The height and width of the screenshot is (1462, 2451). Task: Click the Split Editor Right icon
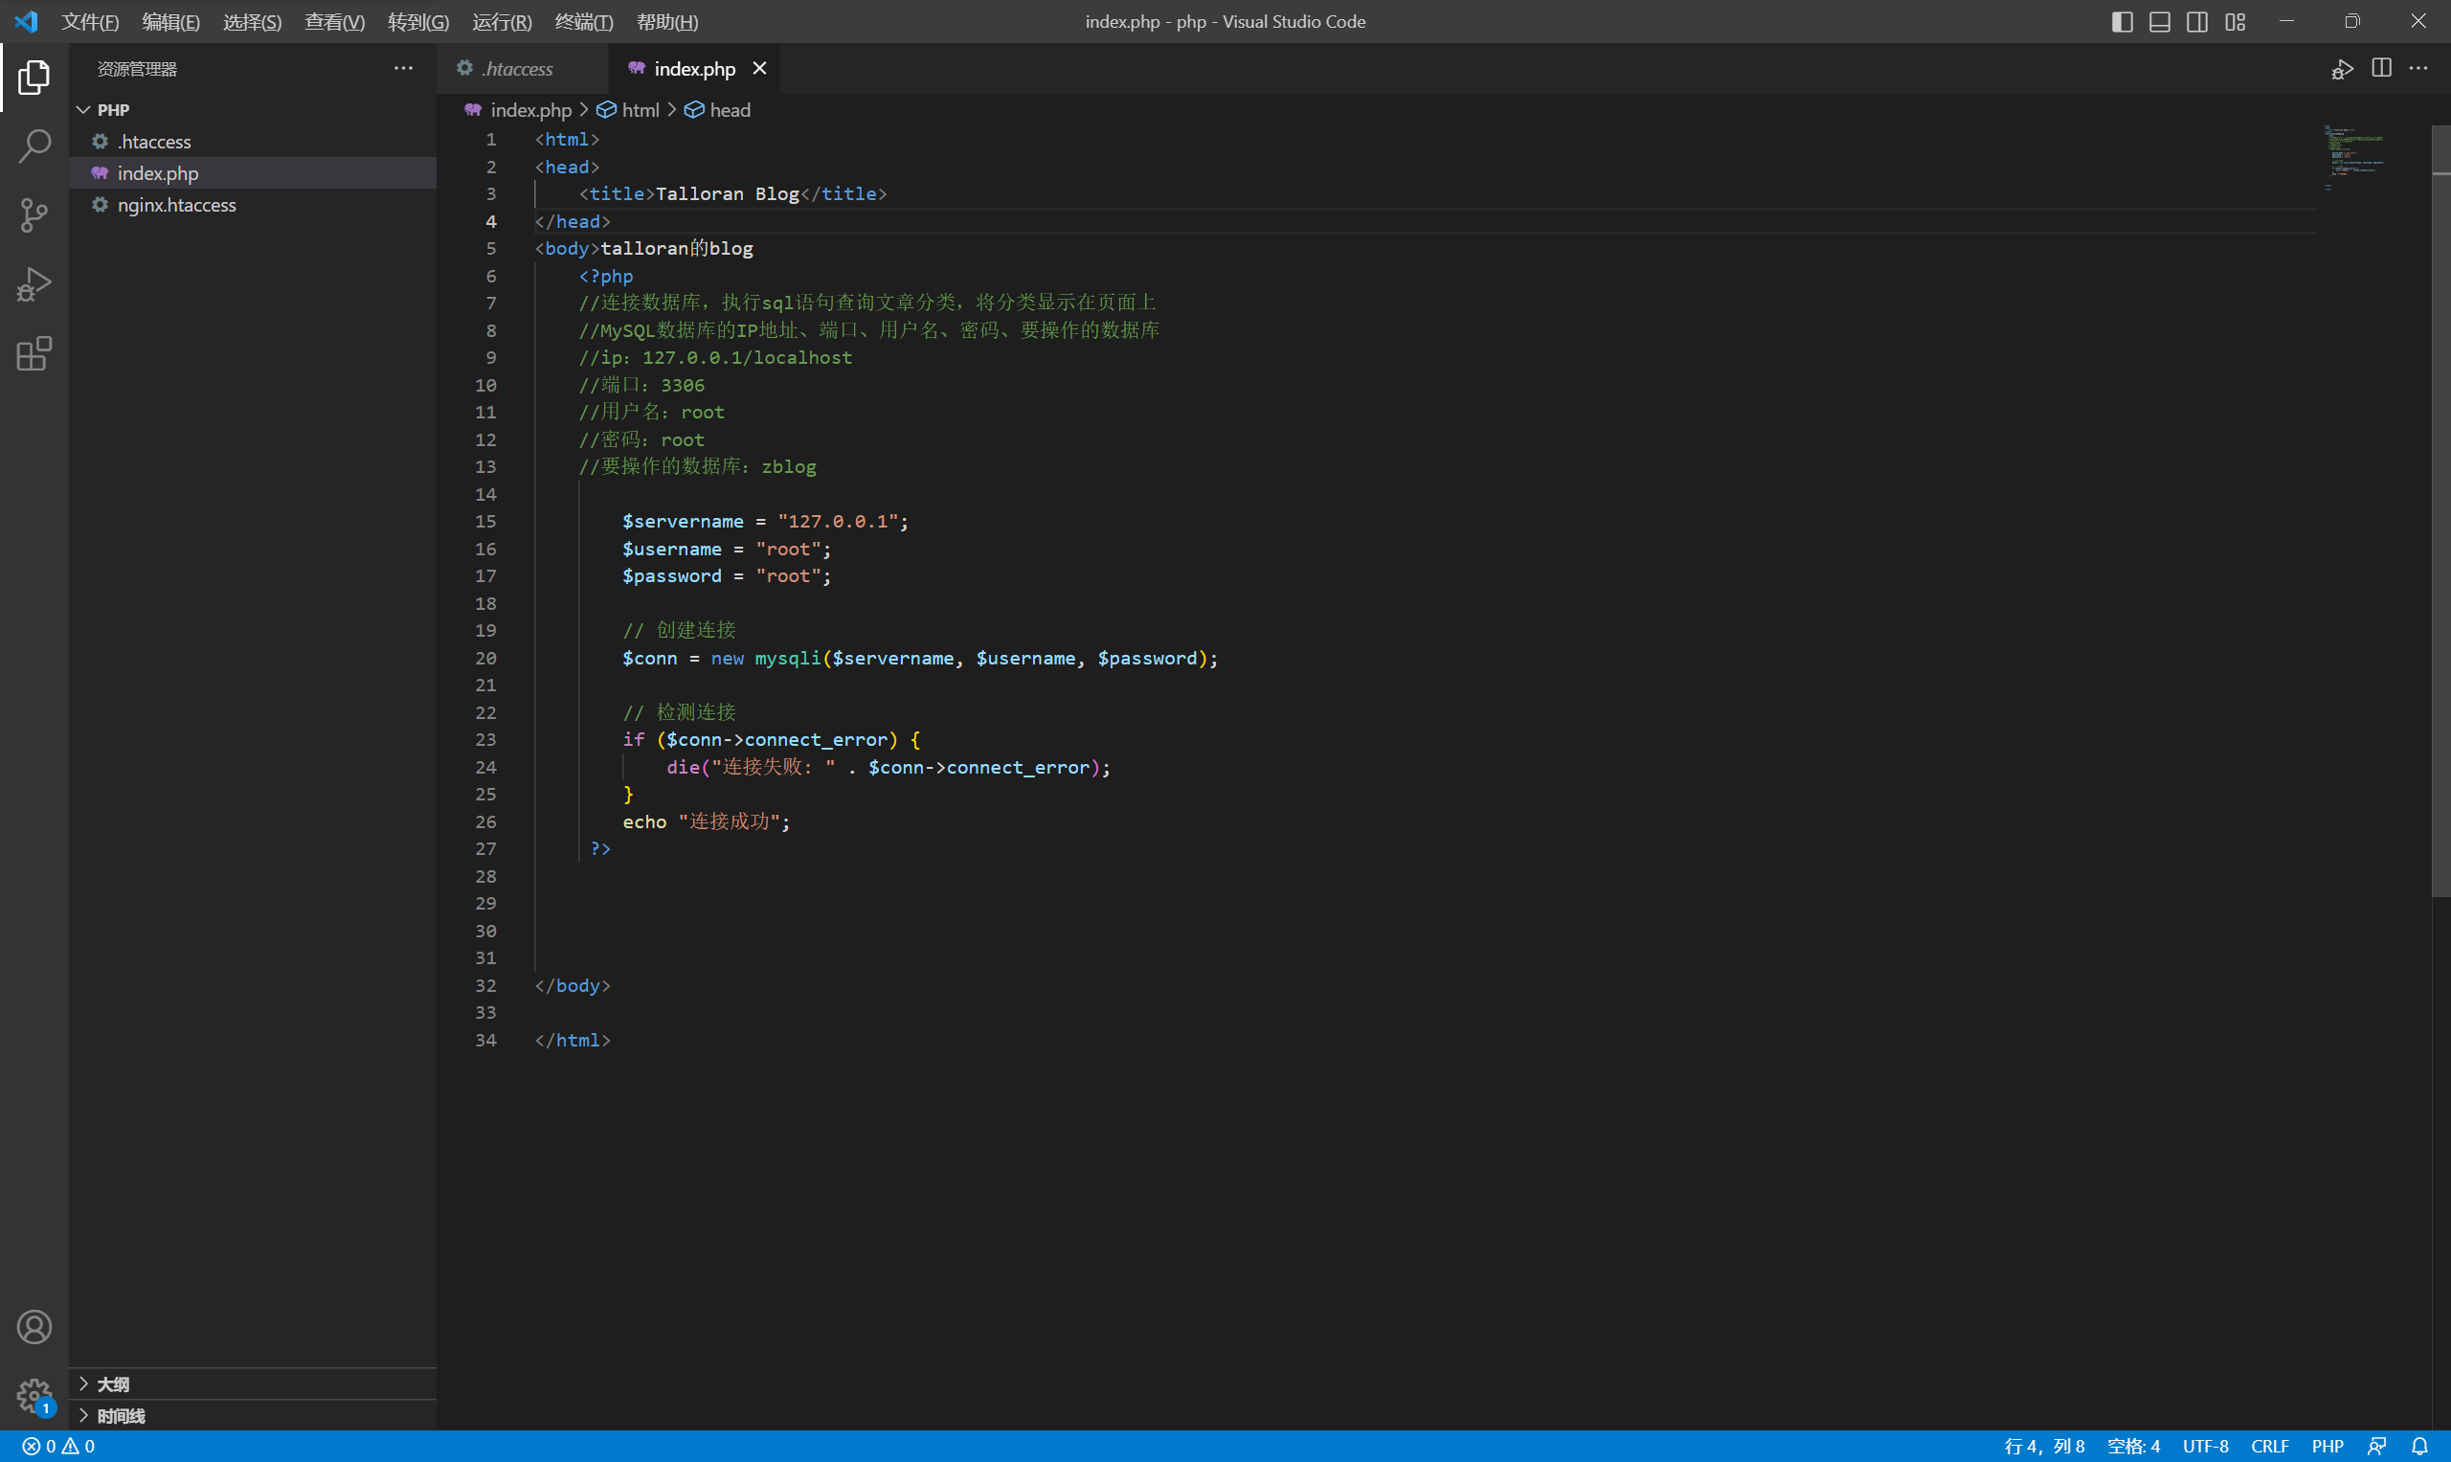pyautogui.click(x=2381, y=68)
